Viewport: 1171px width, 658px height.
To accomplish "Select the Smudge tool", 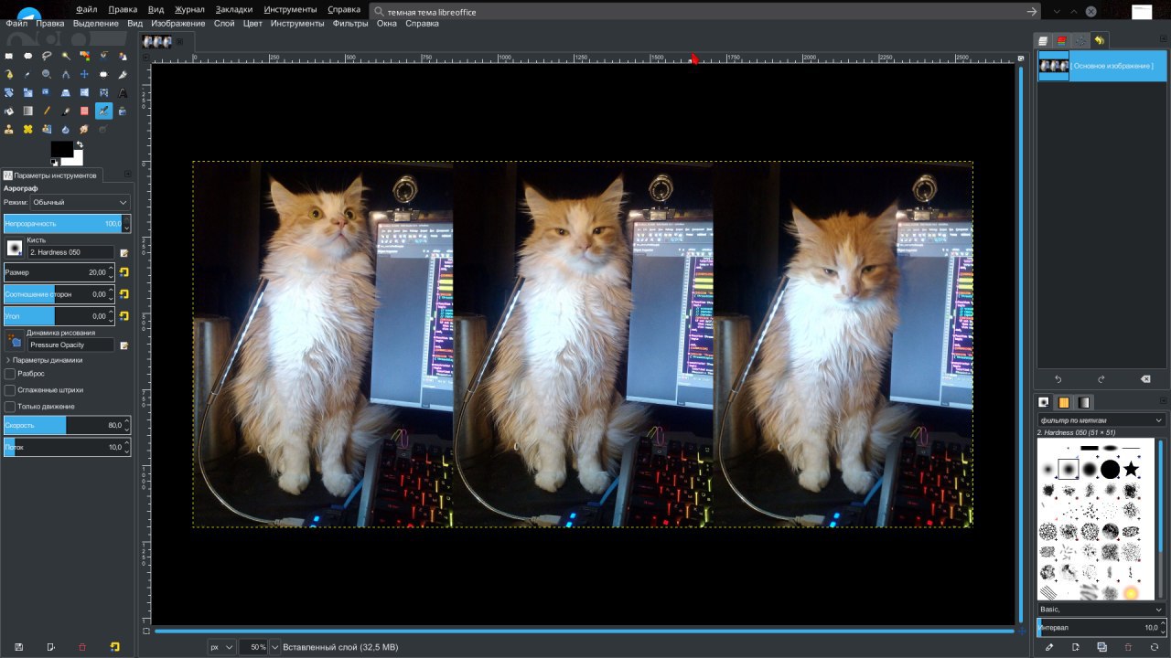I will point(84,129).
